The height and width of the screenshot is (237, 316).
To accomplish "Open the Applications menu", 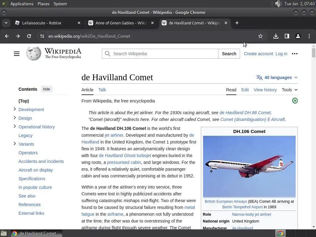I will [22, 4].
